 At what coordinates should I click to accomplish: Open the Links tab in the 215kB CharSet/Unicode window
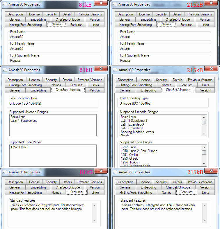205,85
